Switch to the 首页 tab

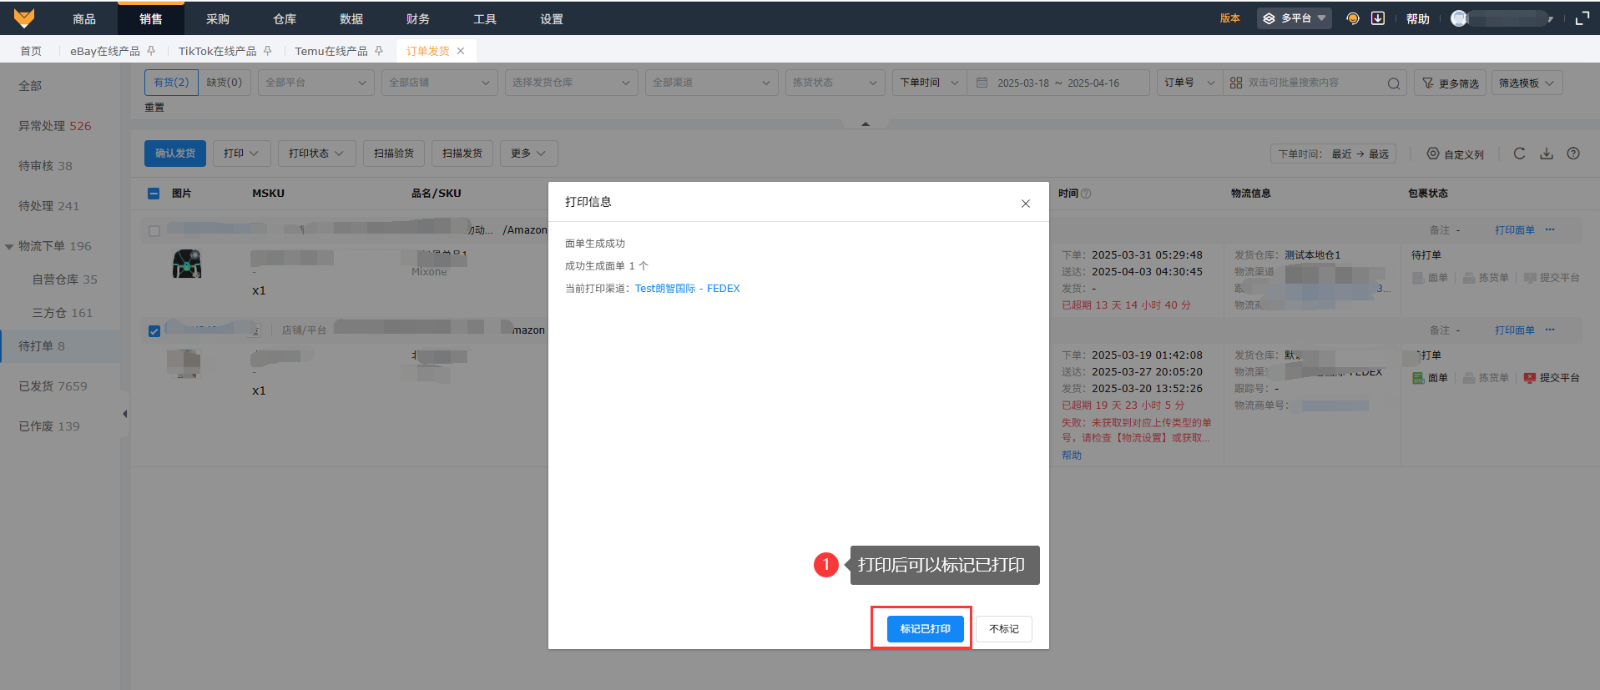[x=31, y=51]
